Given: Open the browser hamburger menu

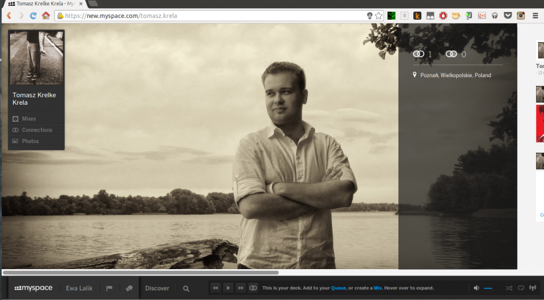Looking at the screenshot, I should pos(535,15).
